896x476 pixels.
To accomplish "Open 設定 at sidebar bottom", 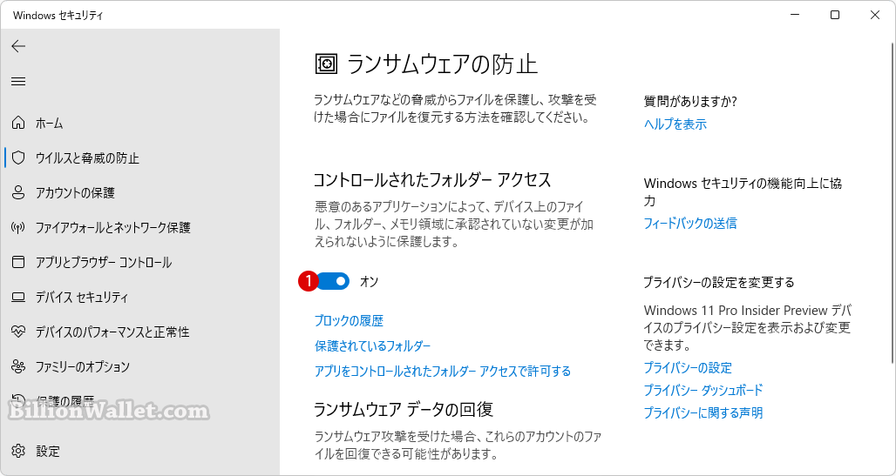I will tap(47, 451).
